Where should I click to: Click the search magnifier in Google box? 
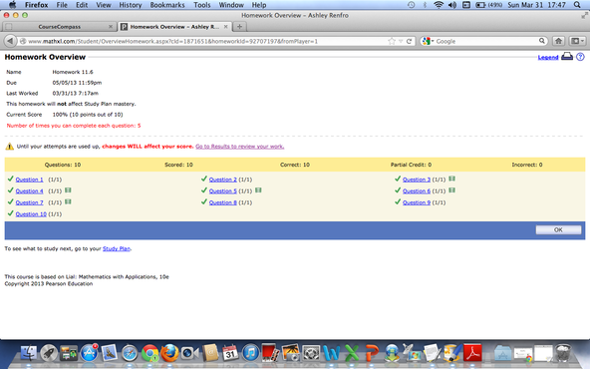point(542,41)
